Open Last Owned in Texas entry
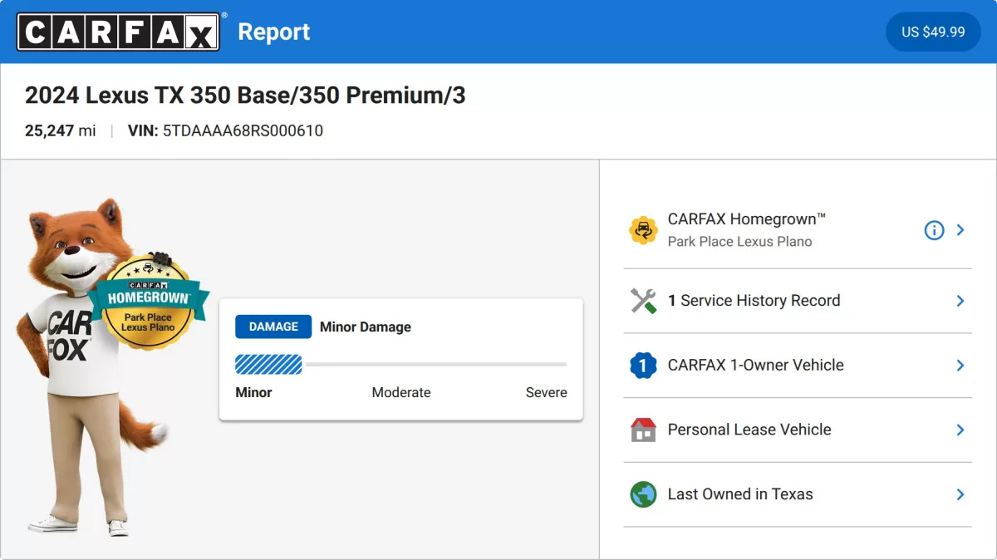Image resolution: width=997 pixels, height=560 pixels. (798, 494)
